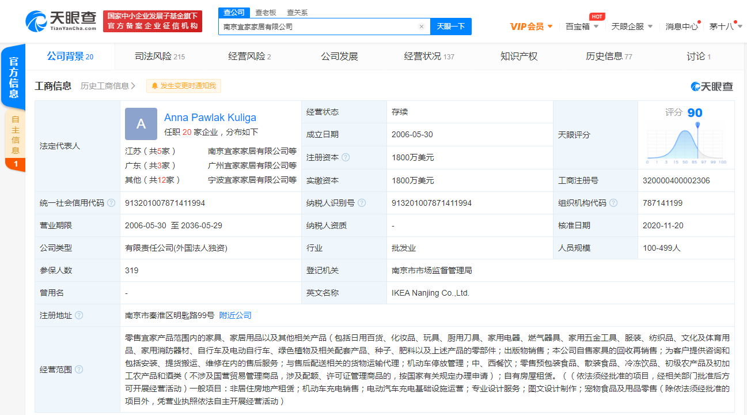Click the 登记机关 value 南京市市场监督管理局
The image size is (747, 415).
coord(431,270)
